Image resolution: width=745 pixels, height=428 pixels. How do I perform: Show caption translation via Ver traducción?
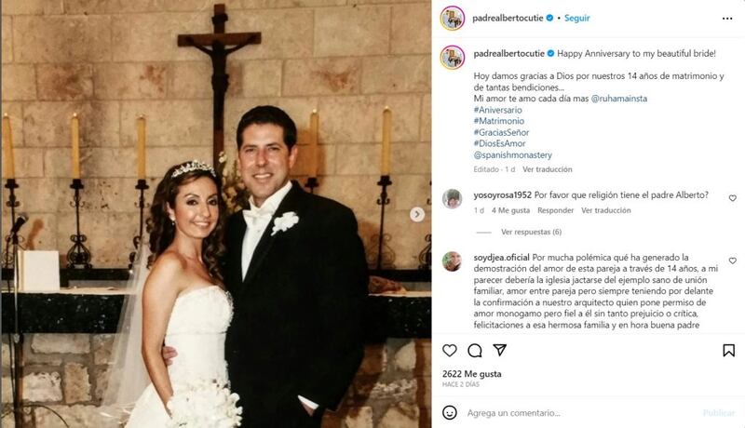[x=548, y=169]
